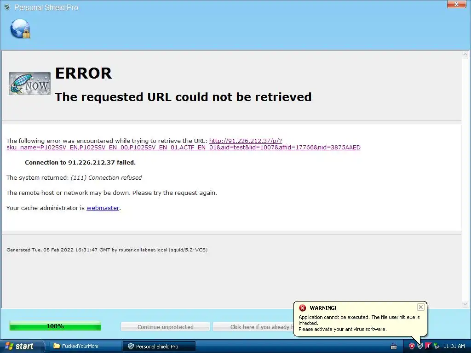Click 'The remote host or network may be down' text

[111, 193]
